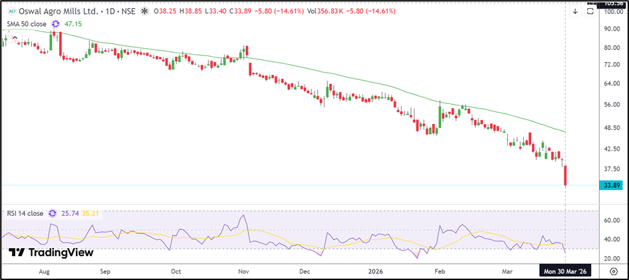
Task: Select the SMA 50 close indicator label
Action: (x=25, y=24)
